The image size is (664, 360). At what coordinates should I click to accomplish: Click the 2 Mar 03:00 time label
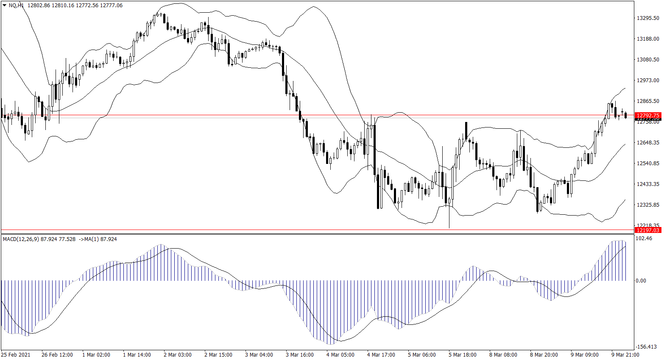pos(178,355)
